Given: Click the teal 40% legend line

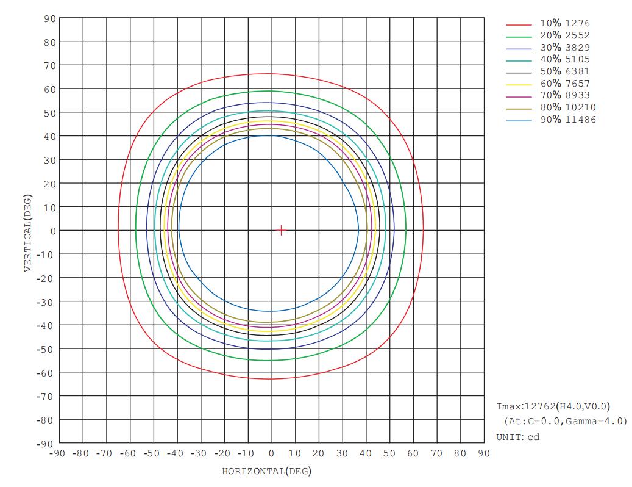Looking at the screenshot, I should pyautogui.click(x=519, y=61).
